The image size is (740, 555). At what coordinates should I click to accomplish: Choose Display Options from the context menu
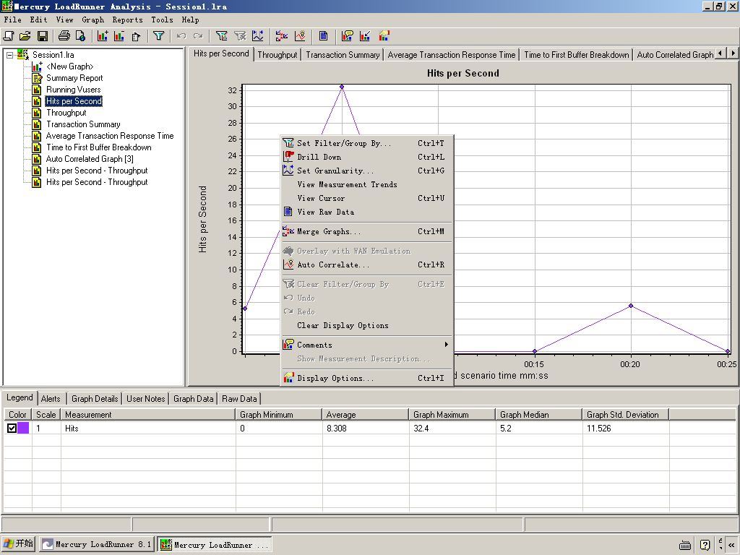367,378
